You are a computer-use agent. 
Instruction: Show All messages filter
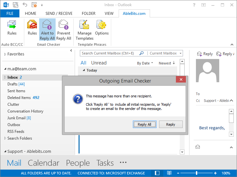[83, 63]
